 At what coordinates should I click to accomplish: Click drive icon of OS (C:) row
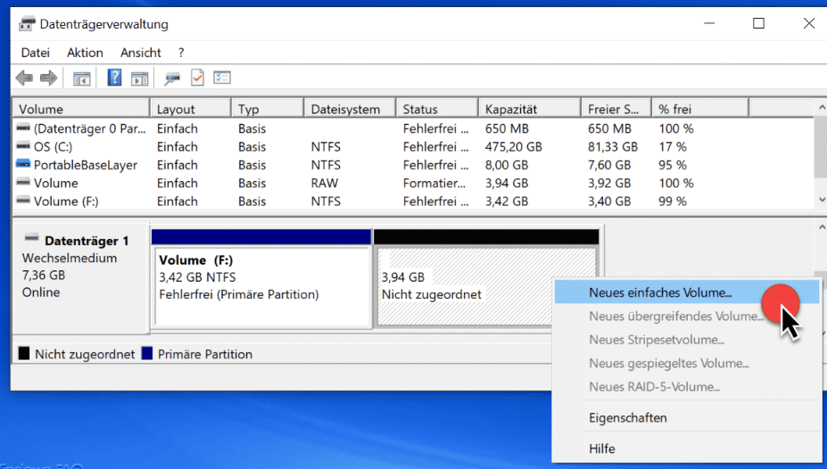[x=23, y=145]
